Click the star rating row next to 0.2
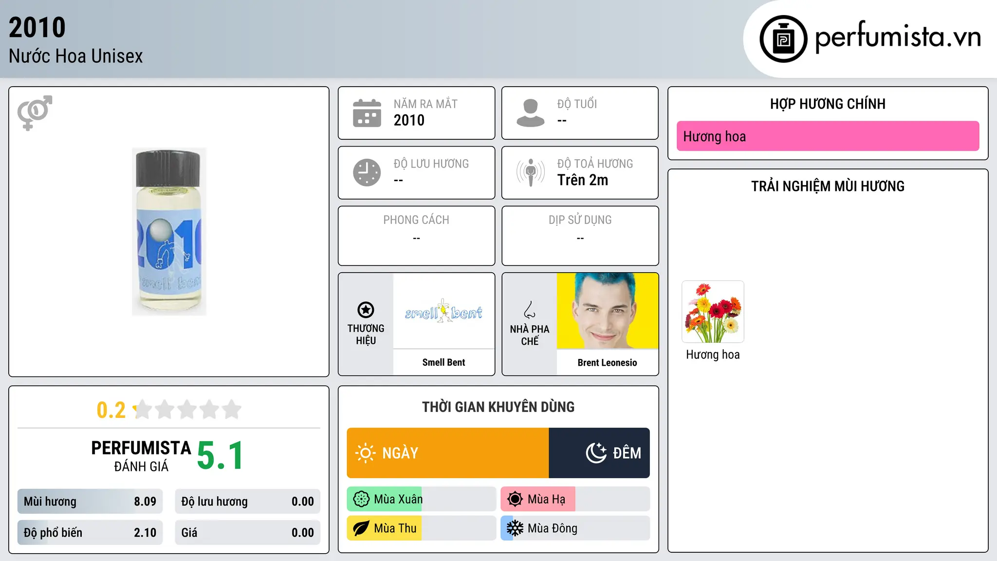Image resolution: width=997 pixels, height=561 pixels. pos(187,410)
